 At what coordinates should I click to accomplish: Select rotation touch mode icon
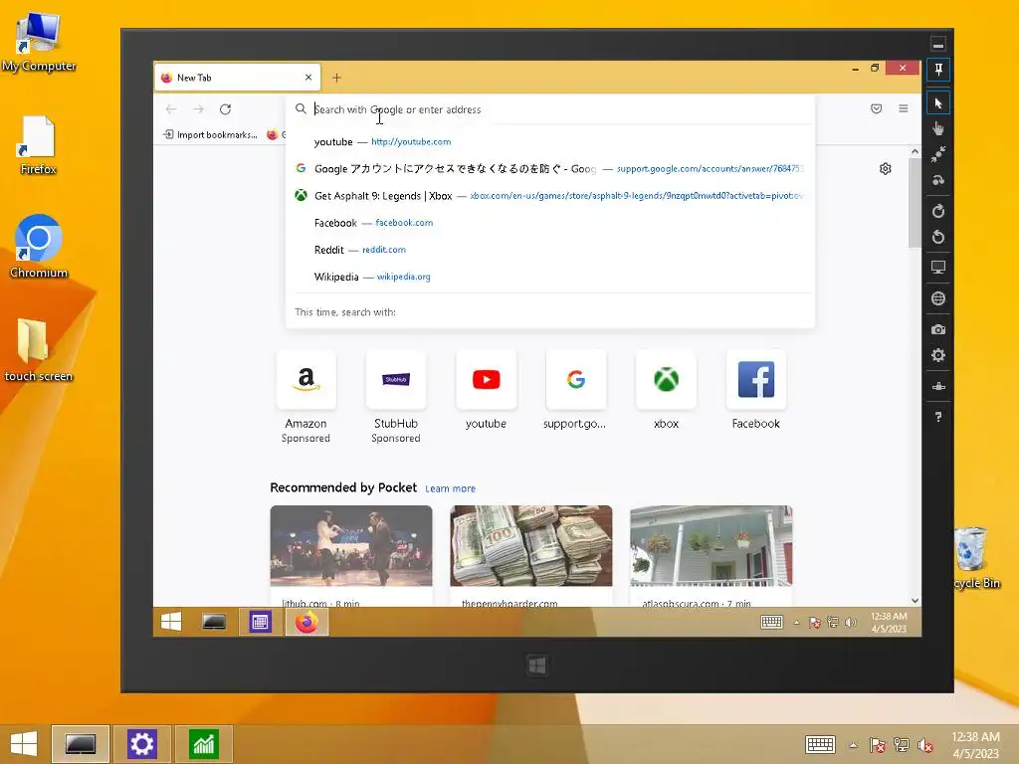click(x=937, y=180)
